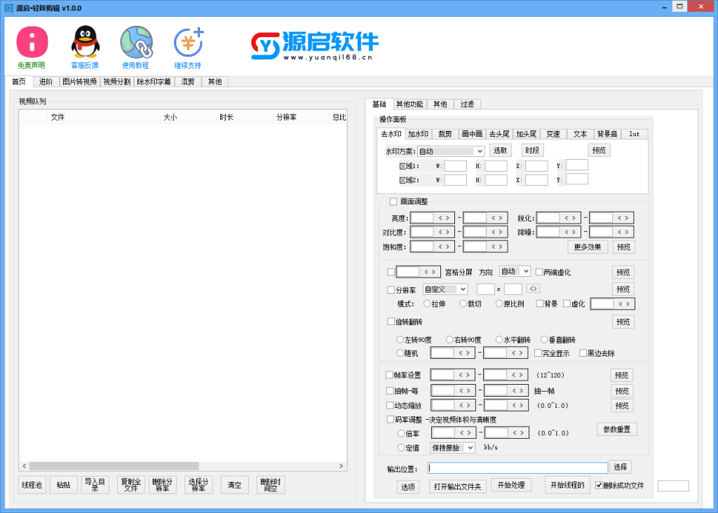Click the maximize window icon
This screenshot has width=718, height=513.
click(679, 6)
